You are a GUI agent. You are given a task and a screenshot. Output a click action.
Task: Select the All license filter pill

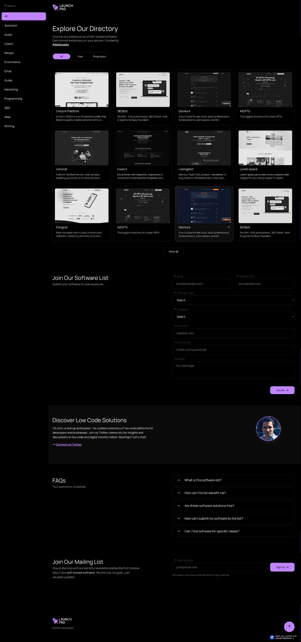62,56
